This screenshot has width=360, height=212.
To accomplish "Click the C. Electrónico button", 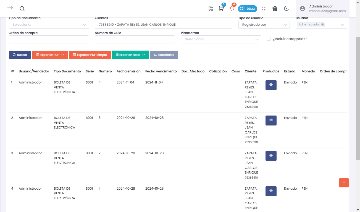I will [164, 55].
